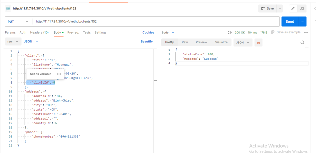Toggle the response line wrap icon
This screenshot has height=153, width=316.
point(258,42)
